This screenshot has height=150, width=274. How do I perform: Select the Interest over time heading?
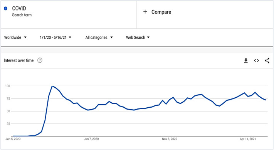pyautogui.click(x=18, y=60)
